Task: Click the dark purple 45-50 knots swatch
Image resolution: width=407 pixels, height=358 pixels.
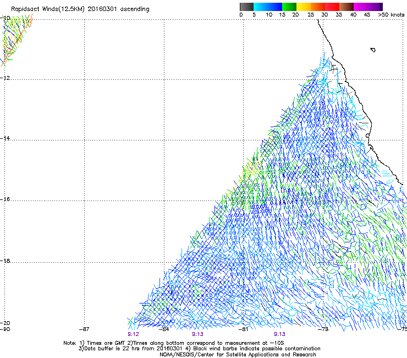Action: [x=375, y=7]
